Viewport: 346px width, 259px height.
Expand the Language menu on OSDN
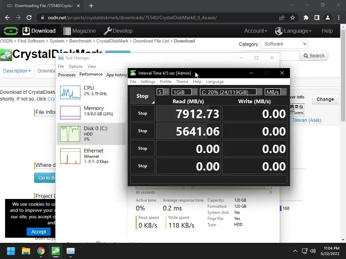[293, 31]
